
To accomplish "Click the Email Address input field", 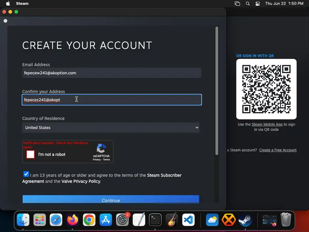I will 112,73.
